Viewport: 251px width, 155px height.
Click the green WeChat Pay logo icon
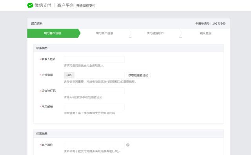(30, 5)
